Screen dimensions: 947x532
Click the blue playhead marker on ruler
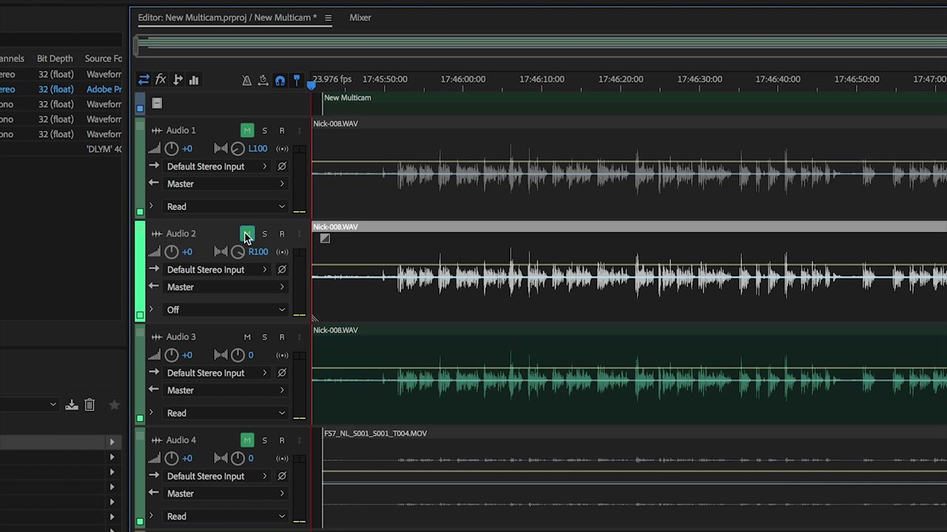pyautogui.click(x=311, y=86)
